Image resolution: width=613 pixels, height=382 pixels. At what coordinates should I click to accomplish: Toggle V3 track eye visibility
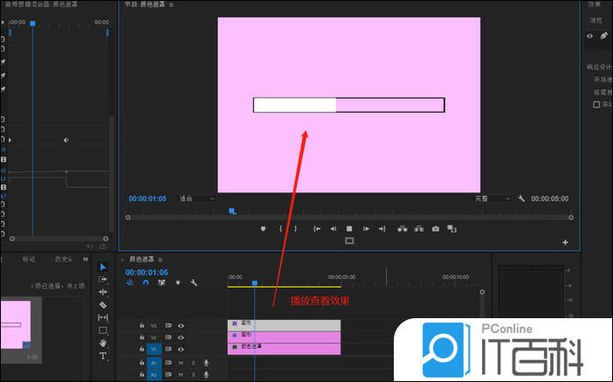click(x=181, y=325)
